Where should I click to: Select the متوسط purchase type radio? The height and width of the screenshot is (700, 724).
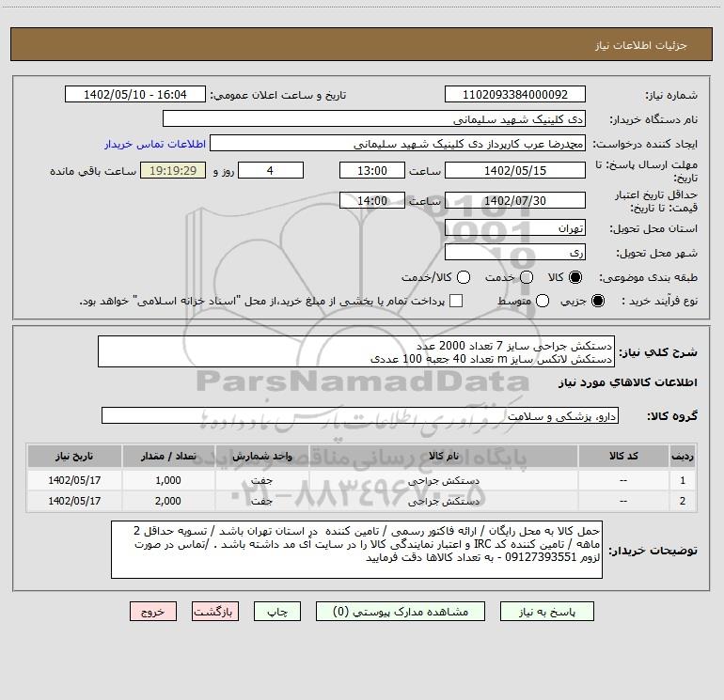[543, 301]
